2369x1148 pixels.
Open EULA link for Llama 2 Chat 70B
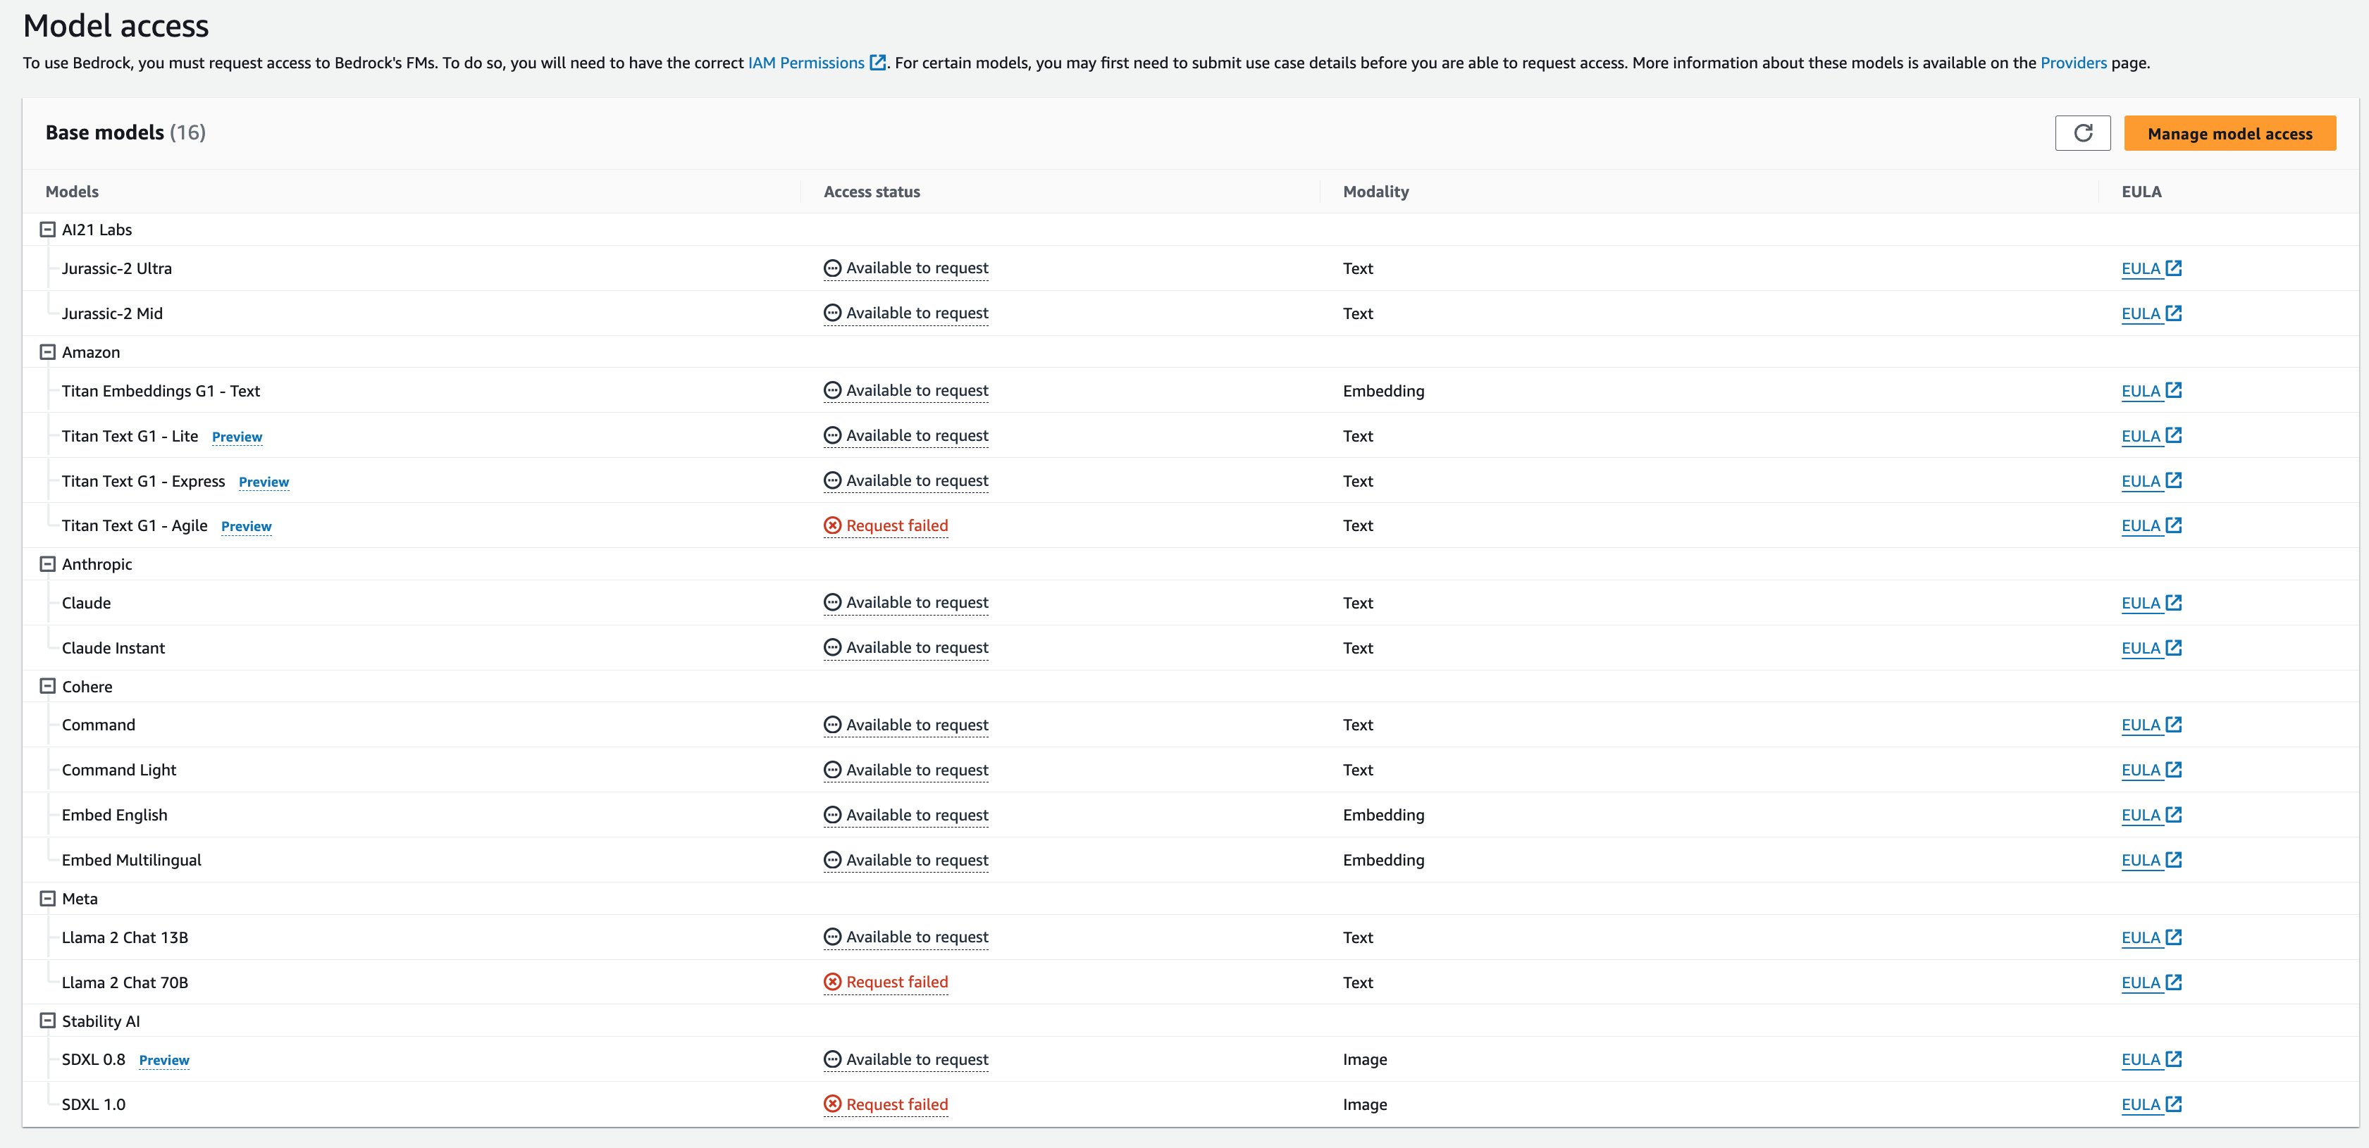pyautogui.click(x=2151, y=982)
